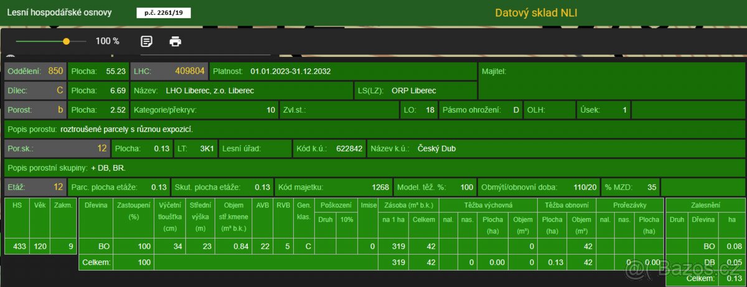Select the Porost field showing b
This screenshot has width=747, height=287.
(35, 110)
